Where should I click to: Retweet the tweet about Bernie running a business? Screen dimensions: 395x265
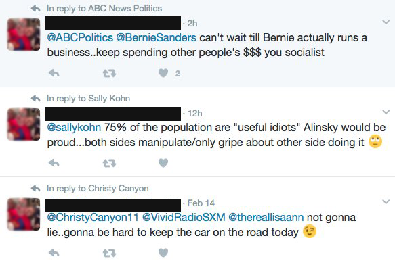click(109, 74)
